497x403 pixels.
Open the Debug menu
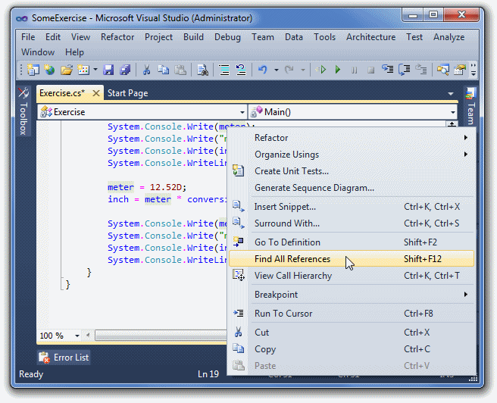pos(227,37)
